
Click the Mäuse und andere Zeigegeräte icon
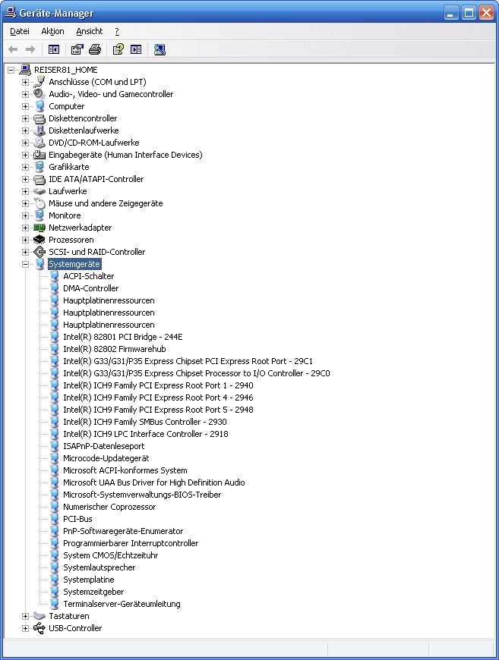pyautogui.click(x=39, y=203)
